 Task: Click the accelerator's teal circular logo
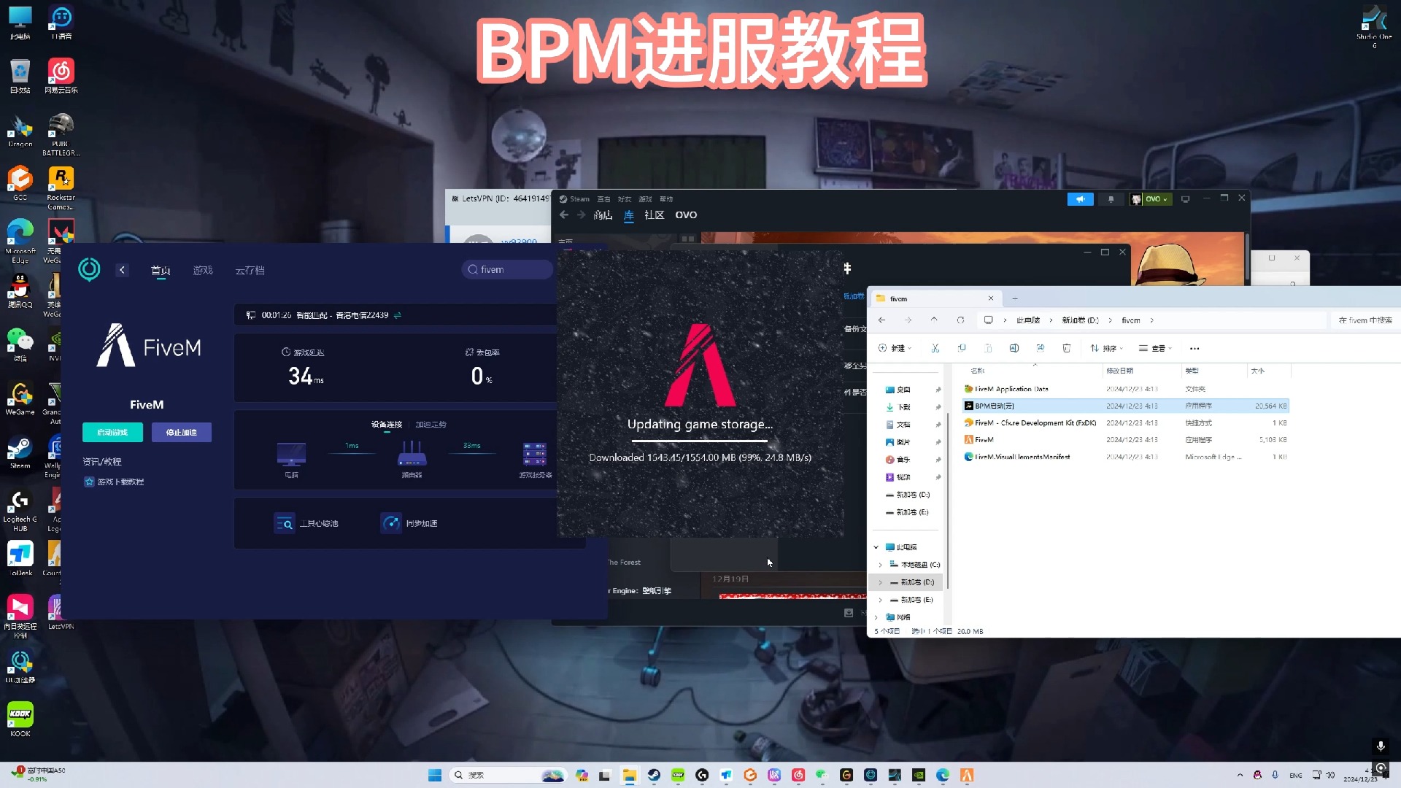tap(89, 269)
